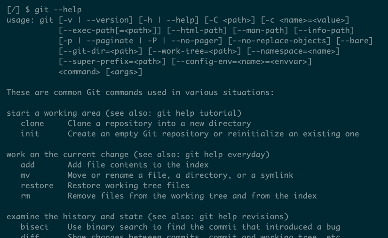Click the 'Restore working tree files' description
The image size is (388, 238).
(128, 186)
